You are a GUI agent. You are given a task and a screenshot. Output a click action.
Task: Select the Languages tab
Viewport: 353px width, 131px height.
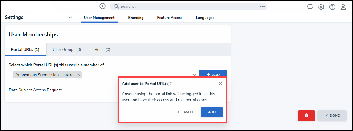coord(205,18)
